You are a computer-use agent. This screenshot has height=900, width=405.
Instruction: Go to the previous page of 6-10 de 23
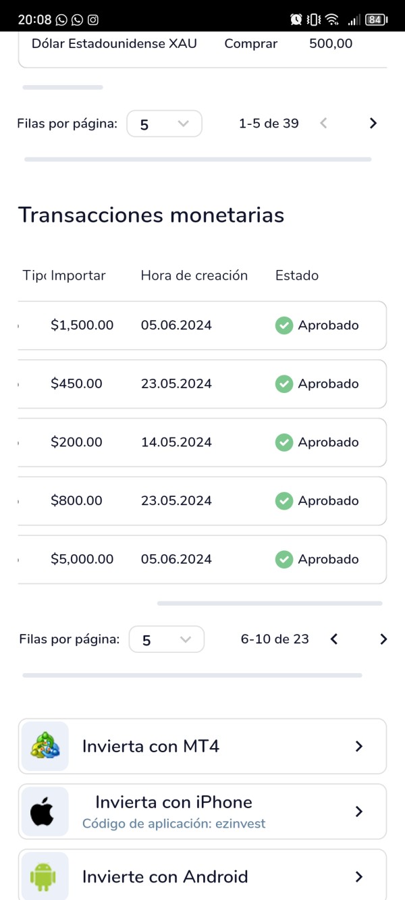click(333, 639)
